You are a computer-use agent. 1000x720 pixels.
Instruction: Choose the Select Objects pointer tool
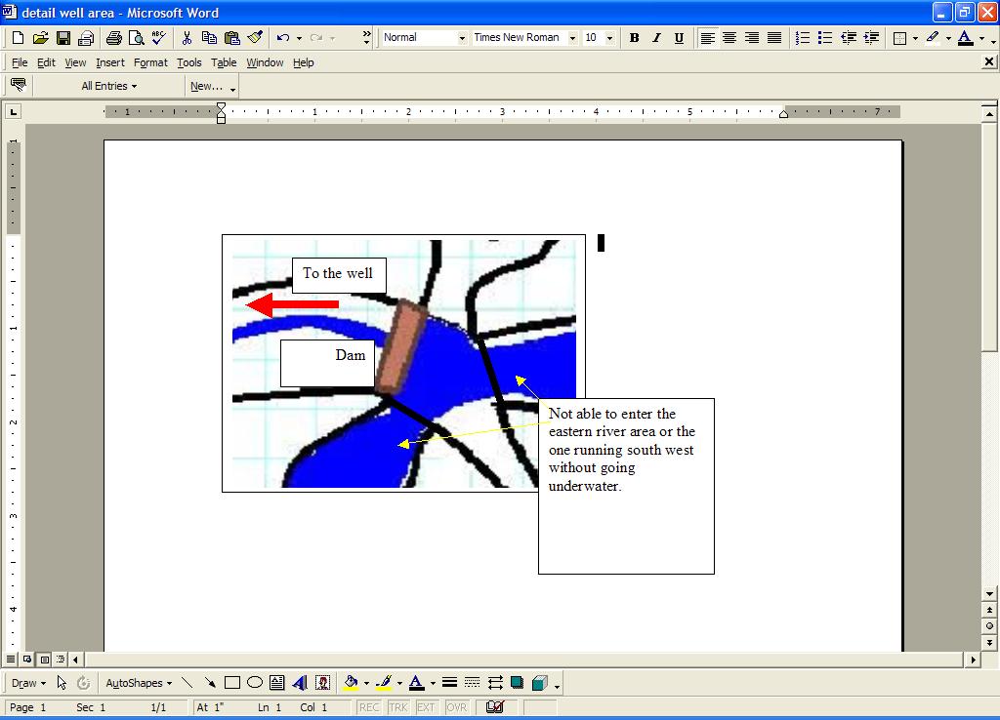(x=62, y=683)
